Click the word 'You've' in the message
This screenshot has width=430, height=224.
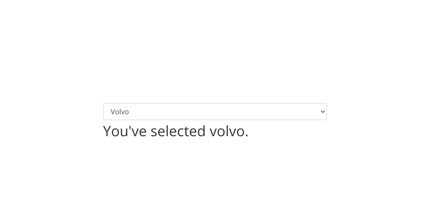125,131
